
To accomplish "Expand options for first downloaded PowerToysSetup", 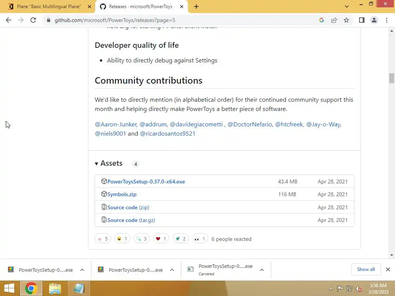I will click(x=82, y=270).
